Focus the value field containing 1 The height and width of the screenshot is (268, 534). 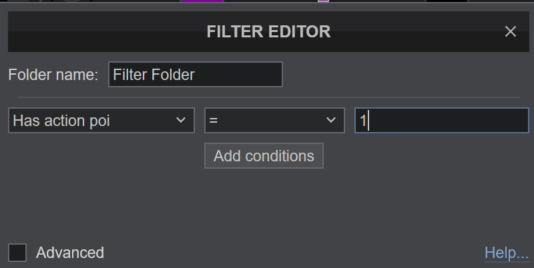442,121
